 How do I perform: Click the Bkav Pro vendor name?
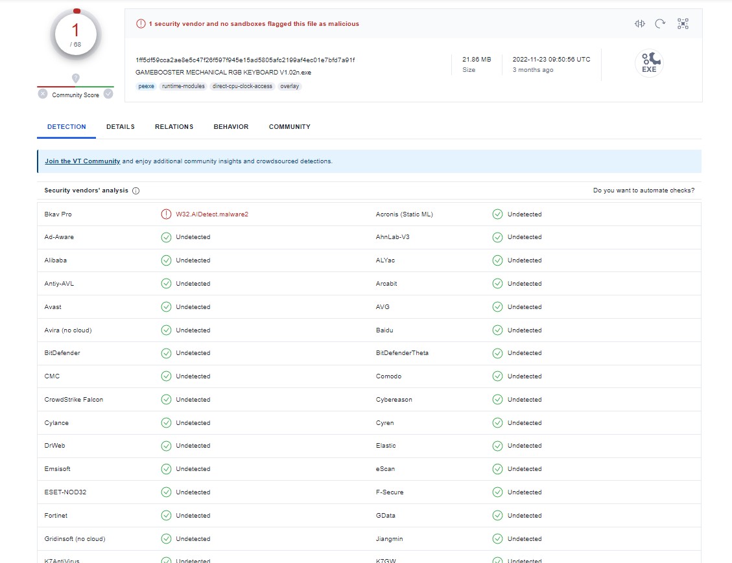point(58,214)
